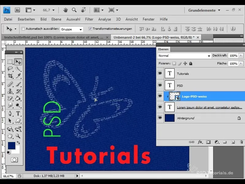Select the Zoom tool in toolbox
Image resolution: width=245 pixels, height=184 pixels.
(x=18, y=136)
